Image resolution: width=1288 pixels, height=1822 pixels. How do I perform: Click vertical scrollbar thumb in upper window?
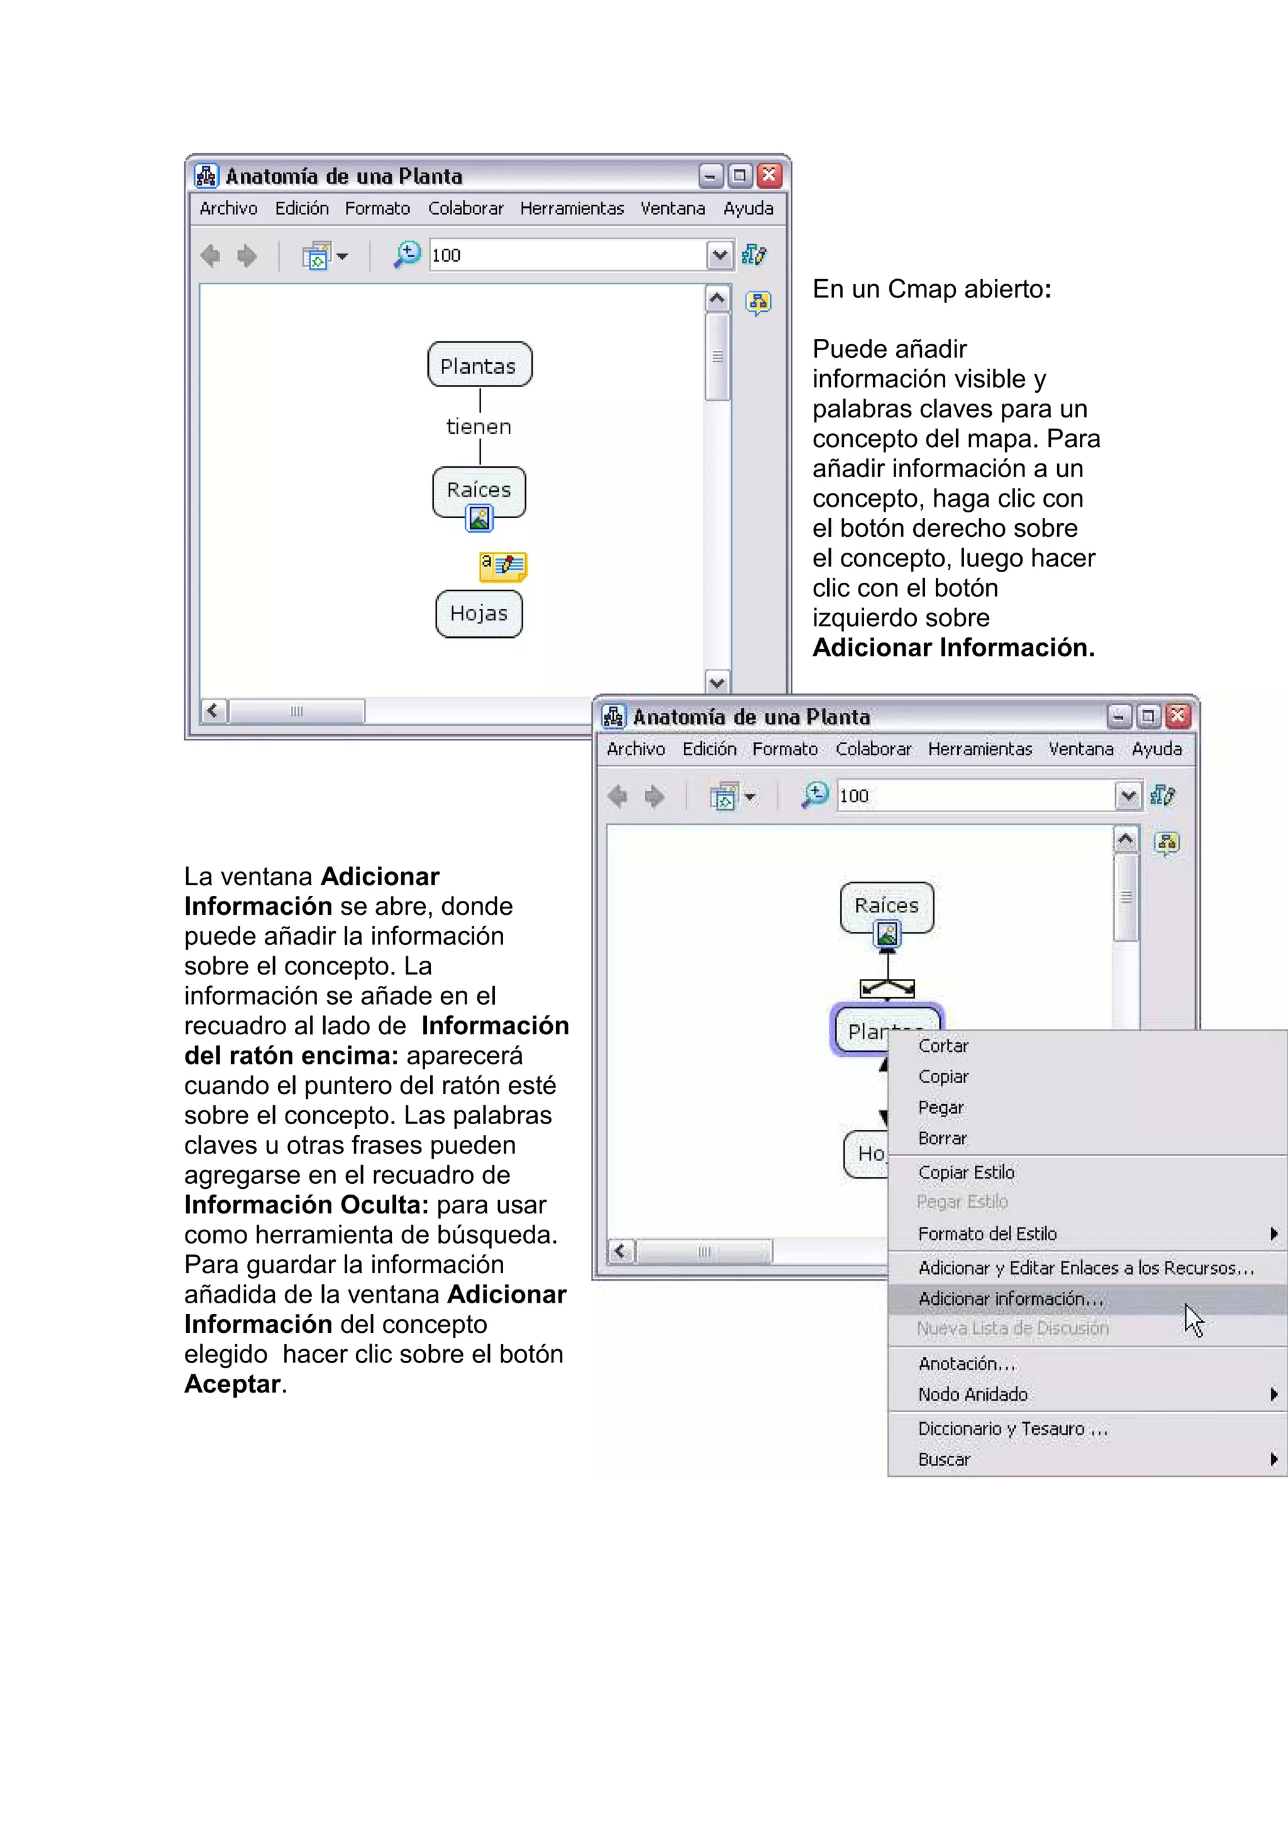coord(718,356)
